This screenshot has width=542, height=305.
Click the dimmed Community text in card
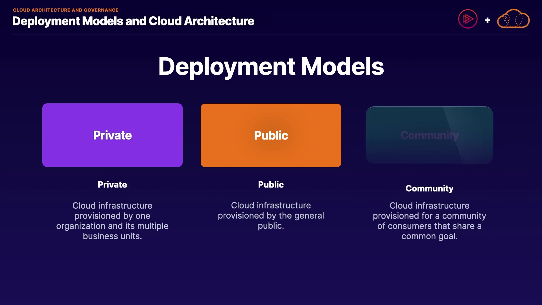click(x=429, y=136)
